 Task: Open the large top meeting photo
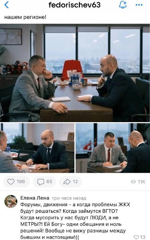(75, 73)
